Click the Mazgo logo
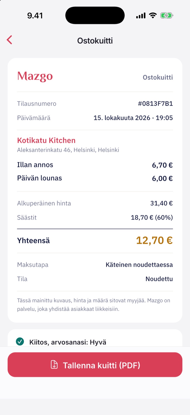Screen dimensions: 190x415 click(35, 76)
